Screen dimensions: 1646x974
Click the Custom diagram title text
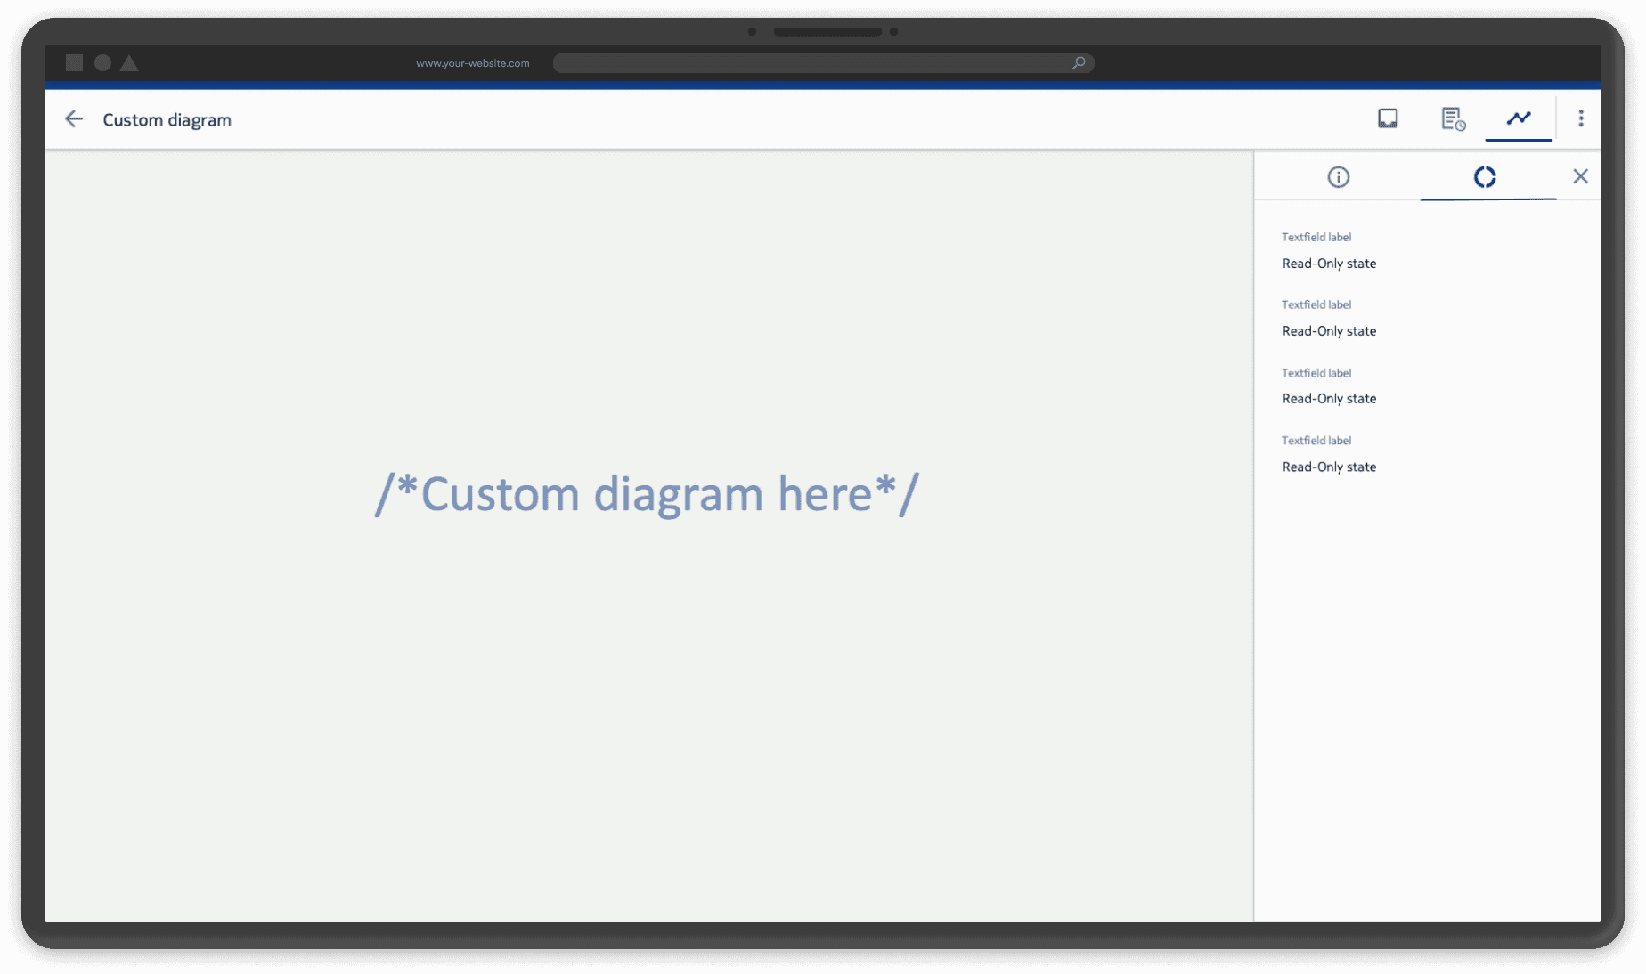[x=166, y=119]
